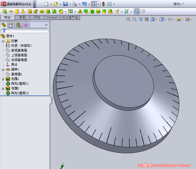Open the Fillet dropdown arrow
196x169 pixels.
pos(65,12)
